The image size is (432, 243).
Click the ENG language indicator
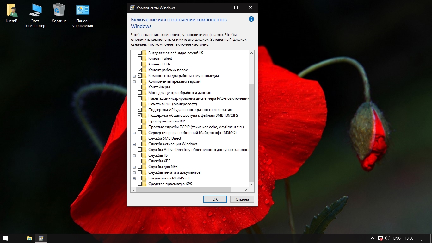click(x=397, y=238)
